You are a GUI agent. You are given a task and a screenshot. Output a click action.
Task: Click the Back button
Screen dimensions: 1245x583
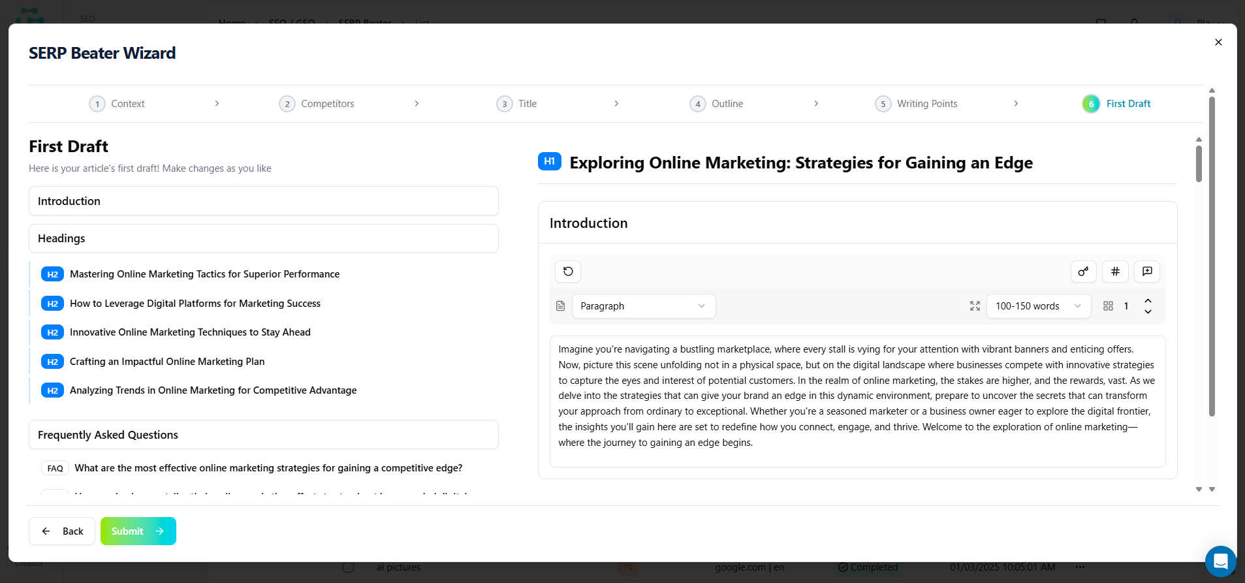(62, 531)
